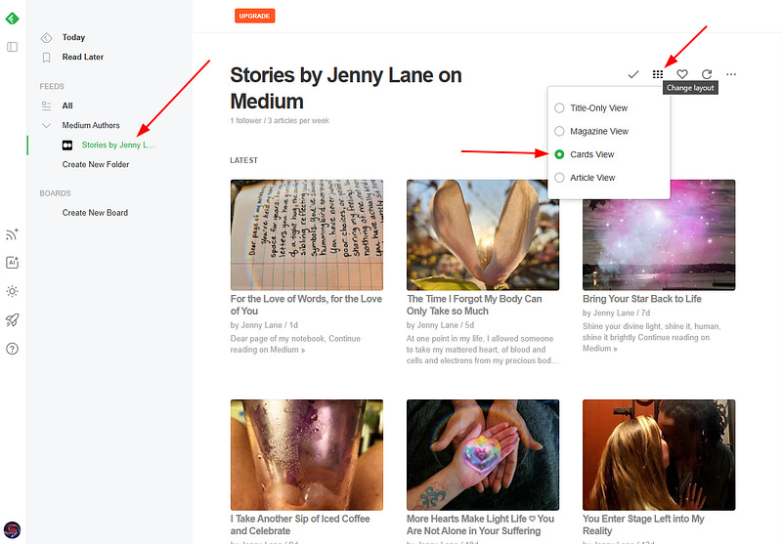Select Magazine View radio option

pyautogui.click(x=559, y=131)
